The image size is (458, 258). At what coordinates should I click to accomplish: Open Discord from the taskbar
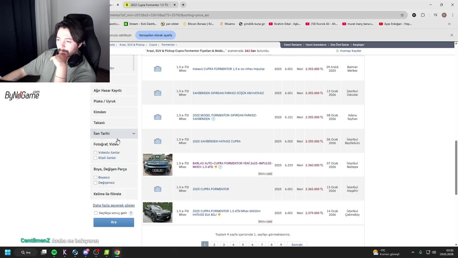86,252
